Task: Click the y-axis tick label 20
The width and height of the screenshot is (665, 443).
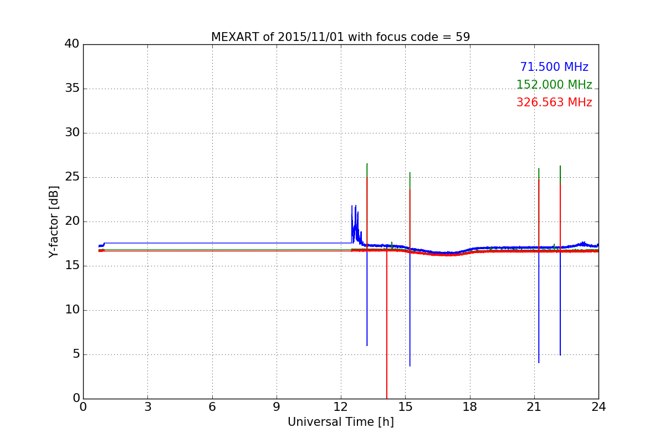Action: pyautogui.click(x=72, y=221)
